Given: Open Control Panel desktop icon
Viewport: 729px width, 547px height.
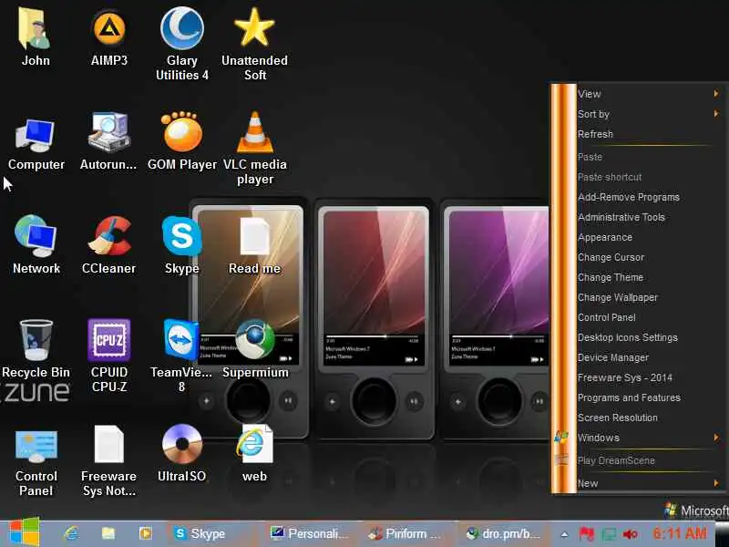Looking at the screenshot, I should [36, 446].
